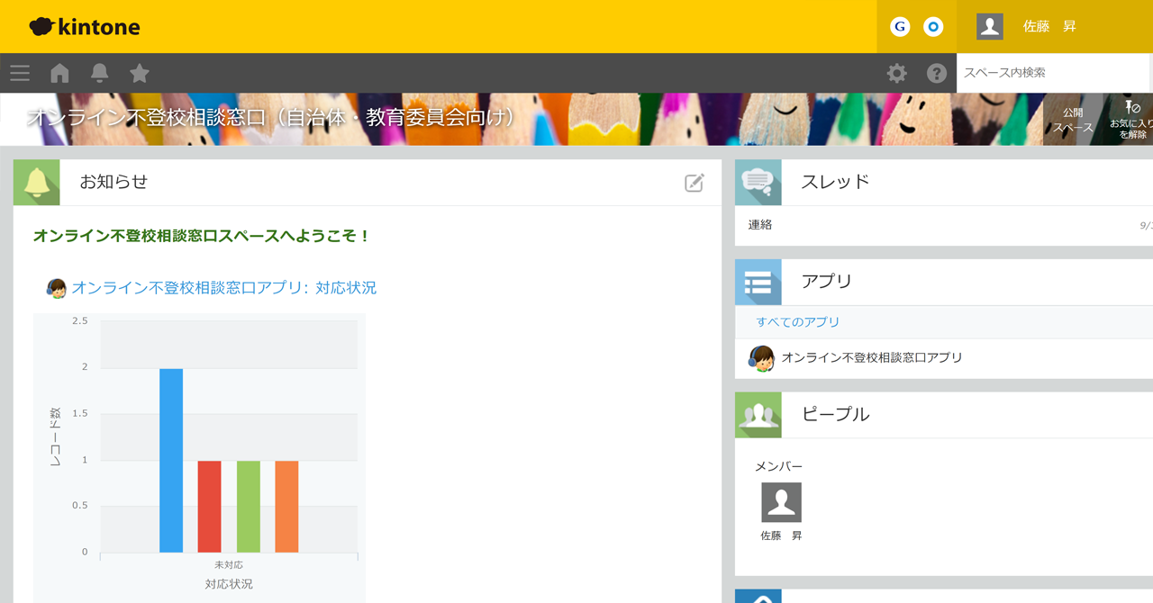Open オンライン不登校相談窓口アプリ in the app list
1153x603 pixels.
871,358
